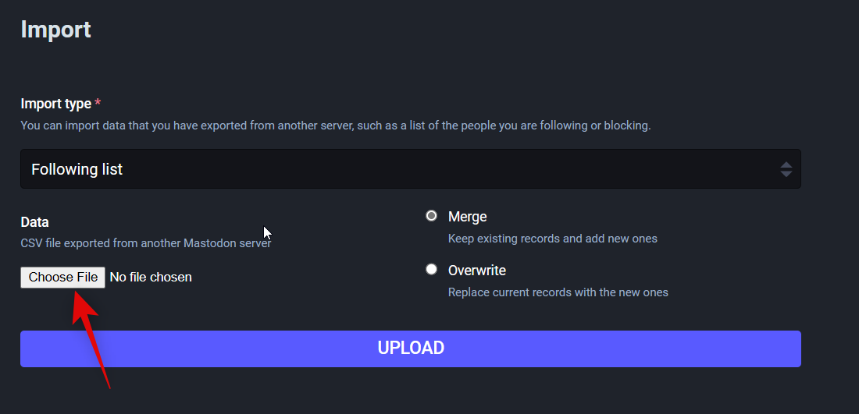
Task: Click "Keep existing records and add new ones" hint
Action: pos(552,239)
